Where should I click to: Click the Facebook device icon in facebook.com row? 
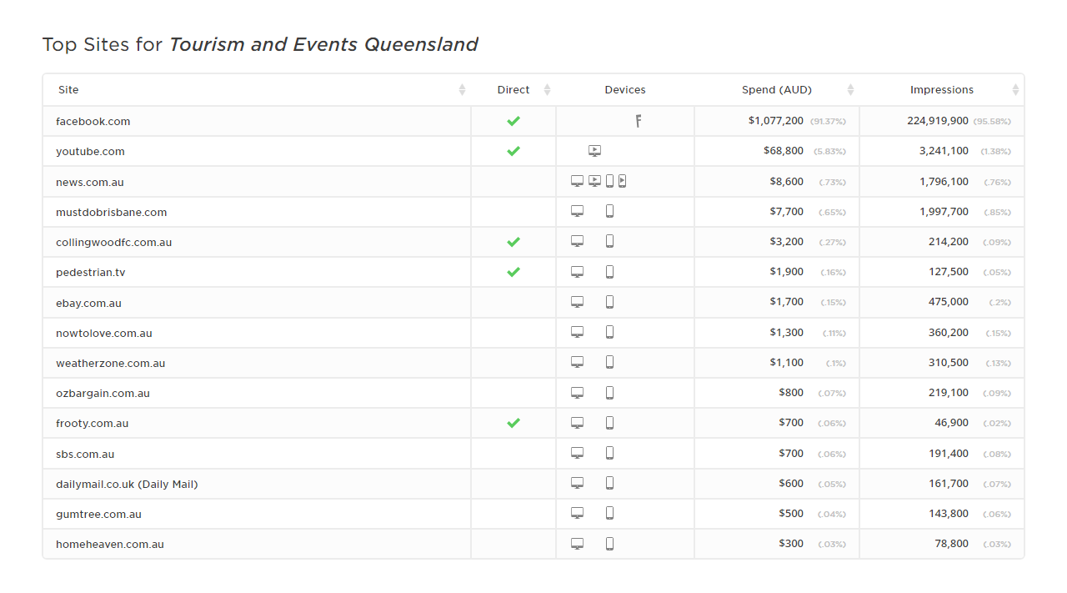click(639, 121)
